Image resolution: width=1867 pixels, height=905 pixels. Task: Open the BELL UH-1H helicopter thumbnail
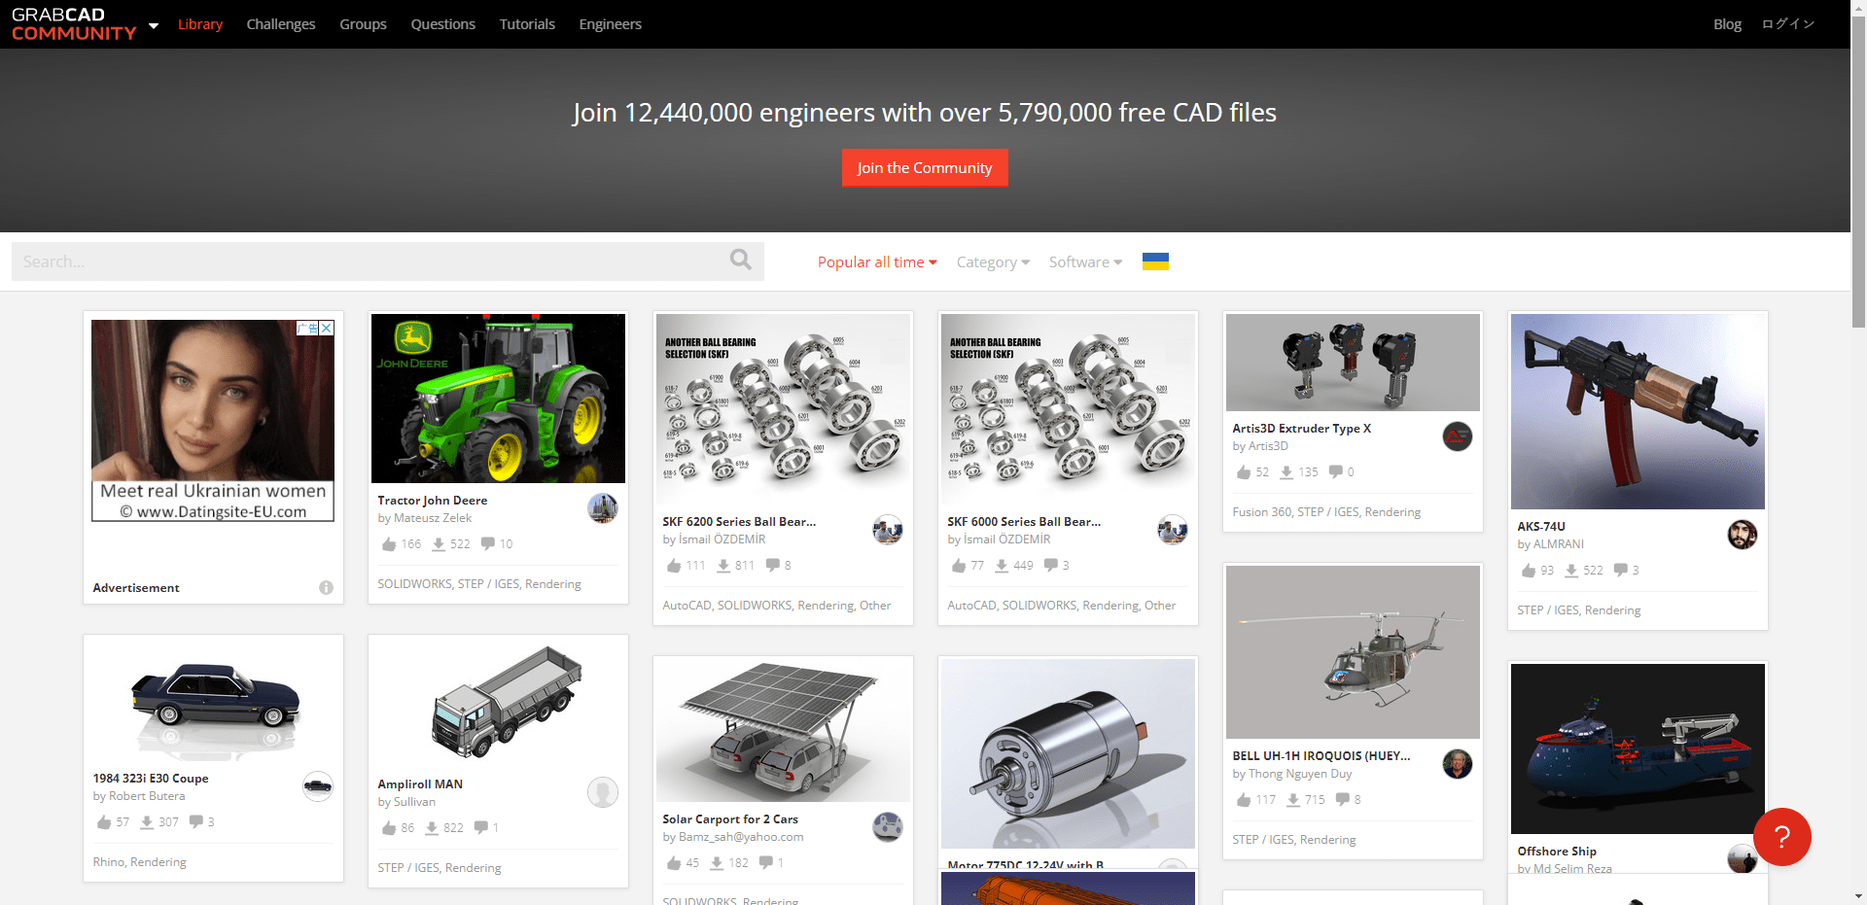[x=1353, y=652]
